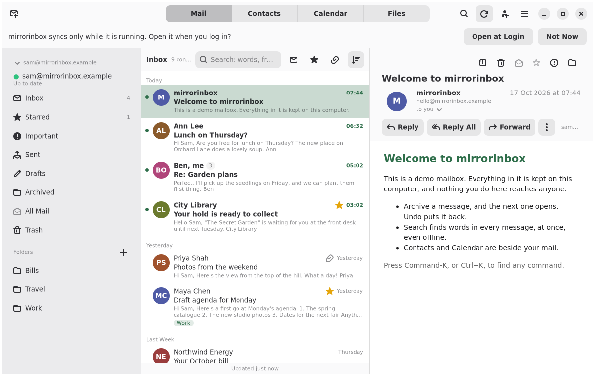595x376 pixels.
Task: Switch to the Mail tab
Action: [199, 14]
